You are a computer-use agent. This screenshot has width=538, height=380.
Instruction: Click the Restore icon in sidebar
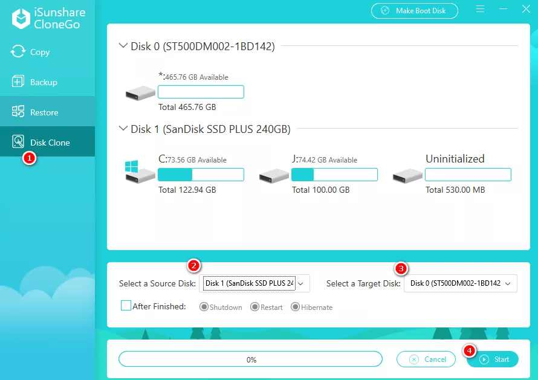coord(18,112)
